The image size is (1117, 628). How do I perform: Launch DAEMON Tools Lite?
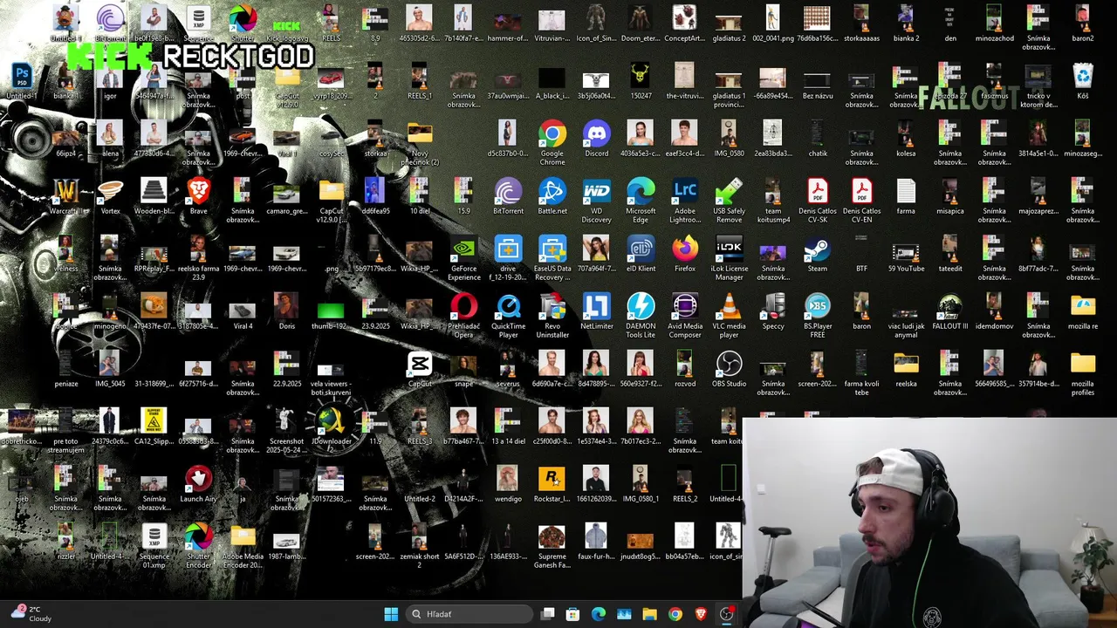coord(641,317)
